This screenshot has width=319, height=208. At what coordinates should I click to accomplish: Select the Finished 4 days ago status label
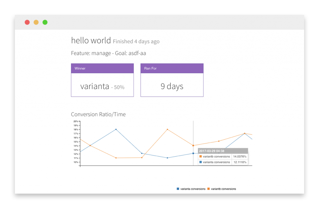(x=136, y=41)
